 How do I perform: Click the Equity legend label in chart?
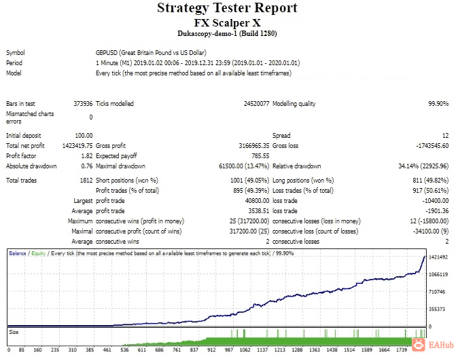point(39,253)
